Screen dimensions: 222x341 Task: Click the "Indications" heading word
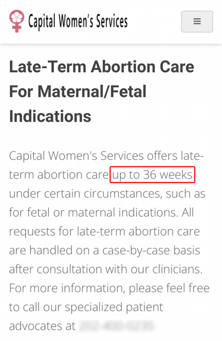click(x=50, y=116)
